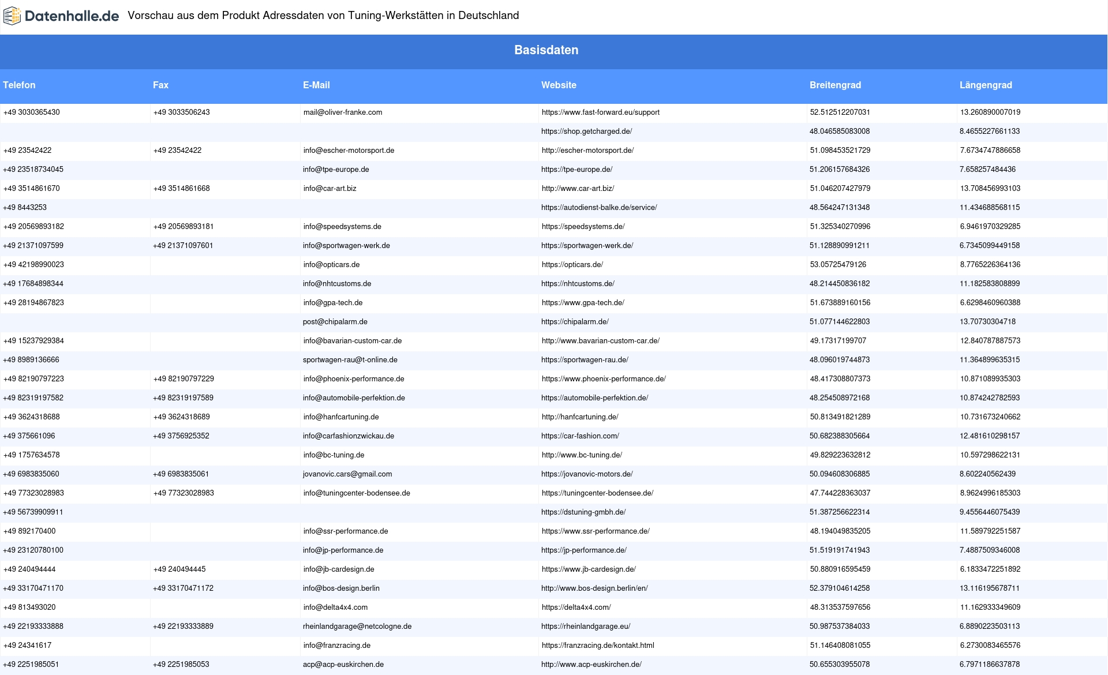Open https://sportwagen-werk.de/ cell
1108x675 pixels.
[587, 246]
